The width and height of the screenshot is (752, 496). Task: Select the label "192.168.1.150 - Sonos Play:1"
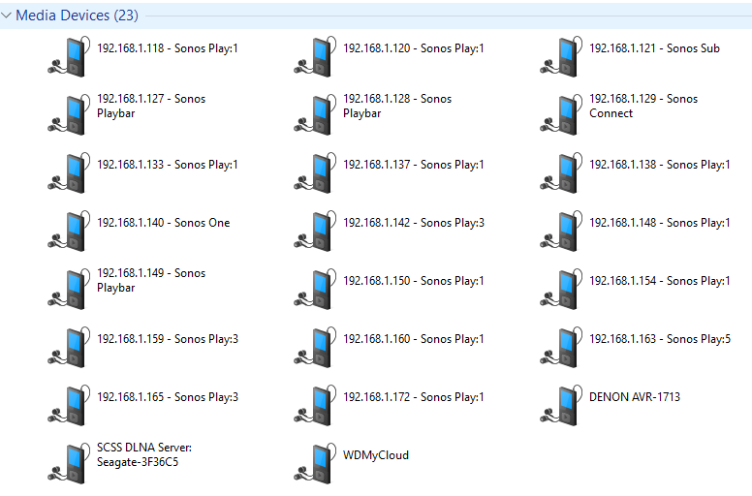click(414, 281)
